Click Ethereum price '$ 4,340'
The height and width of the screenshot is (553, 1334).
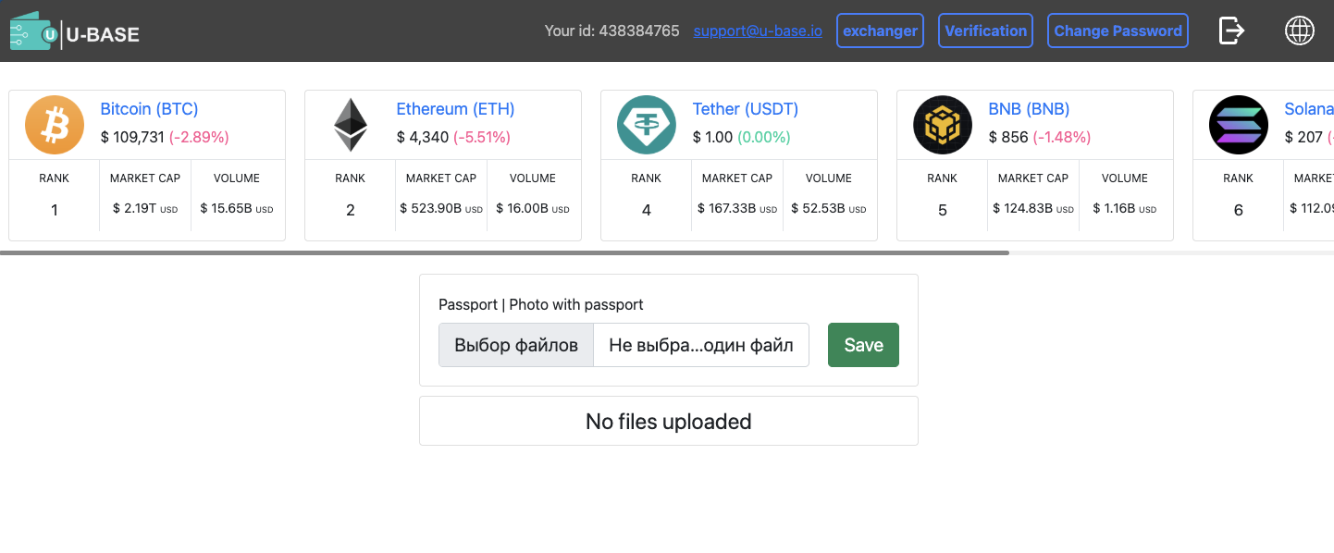[x=423, y=137]
